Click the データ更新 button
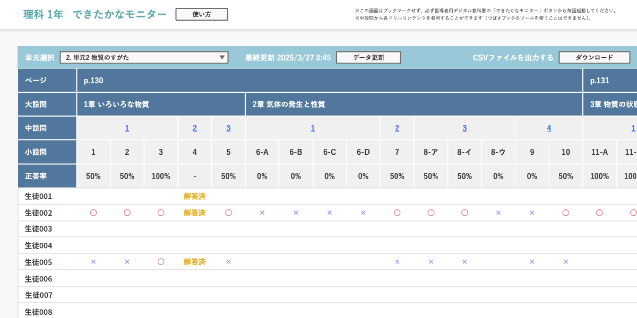637x318 pixels. tap(368, 57)
